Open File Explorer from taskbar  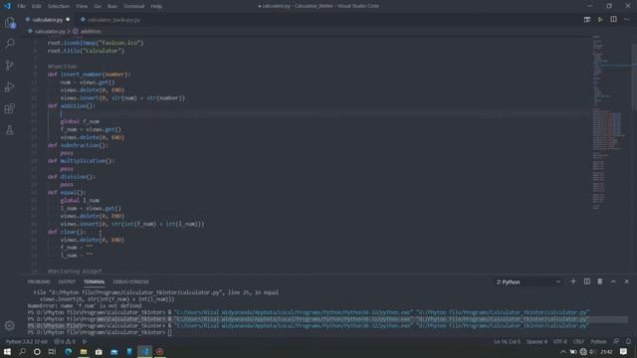click(84, 351)
